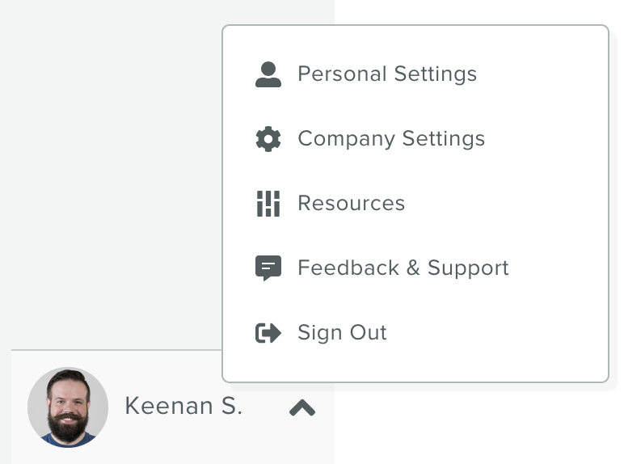The width and height of the screenshot is (624, 464).
Task: Collapse the user menu with the up chevron
Action: click(302, 407)
